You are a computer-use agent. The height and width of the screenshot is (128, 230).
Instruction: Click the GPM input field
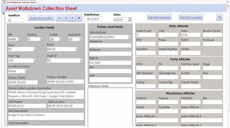pos(146,68)
